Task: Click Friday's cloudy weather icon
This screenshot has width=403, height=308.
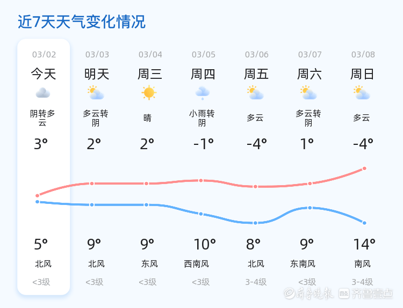Action: pyautogui.click(x=256, y=93)
